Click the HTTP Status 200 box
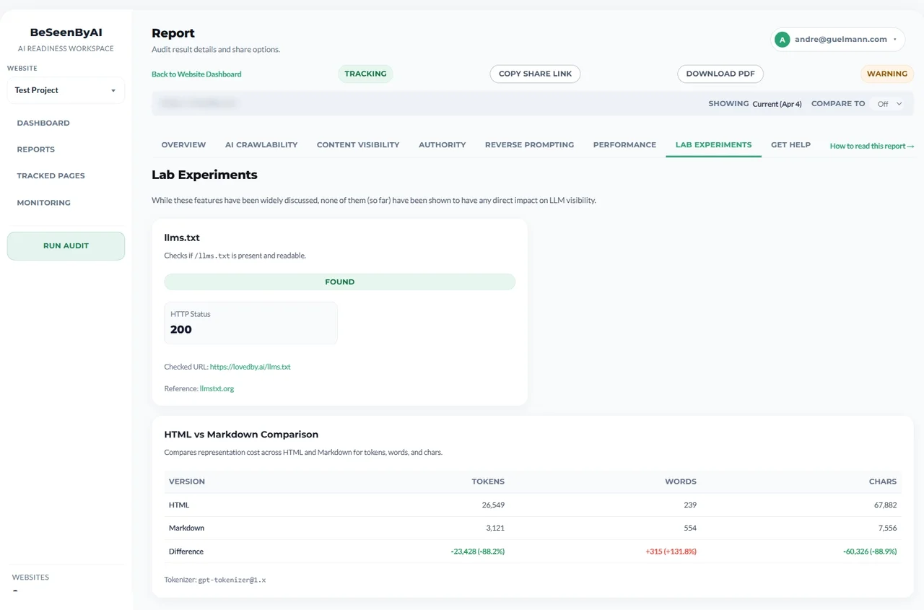Viewport: 924px width, 610px height. [x=250, y=323]
